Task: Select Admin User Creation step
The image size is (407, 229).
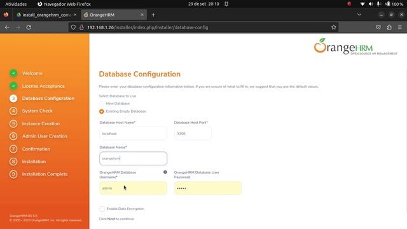Action: pos(45,136)
